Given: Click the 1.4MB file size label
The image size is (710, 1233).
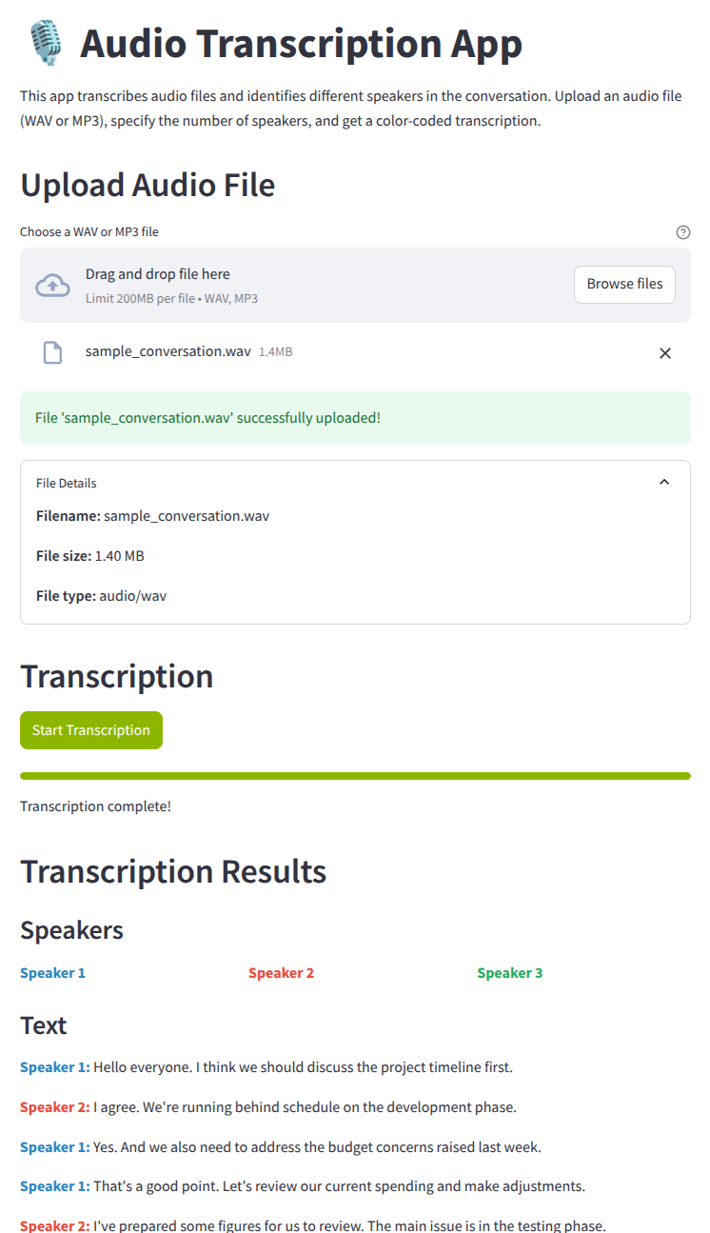Looking at the screenshot, I should [x=275, y=351].
